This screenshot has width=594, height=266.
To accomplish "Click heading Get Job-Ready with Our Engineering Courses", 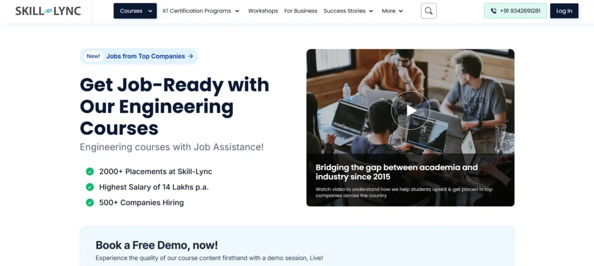I will 174,106.
